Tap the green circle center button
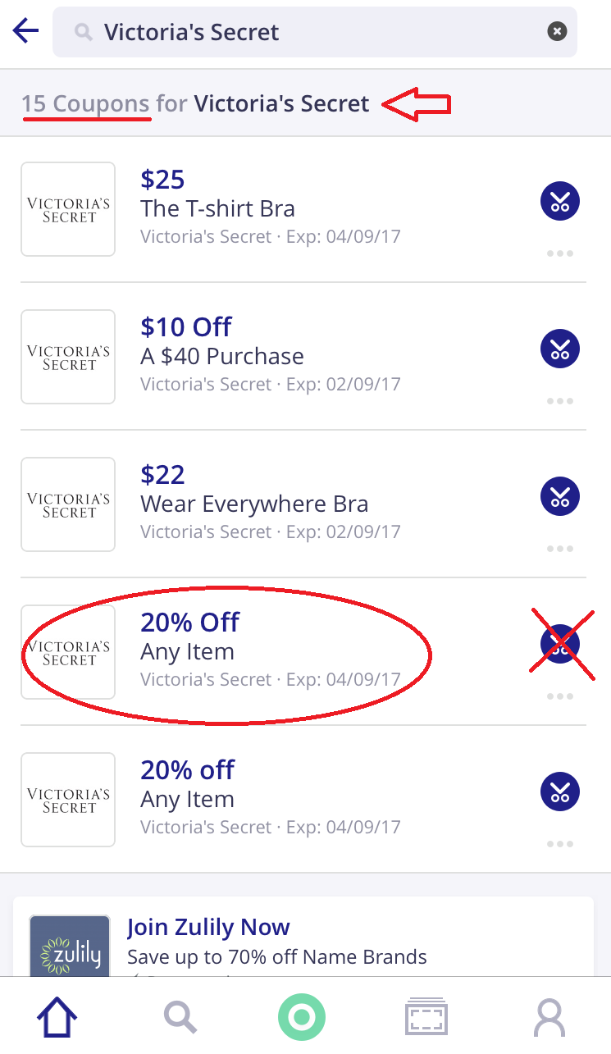The image size is (611, 1054). [302, 1018]
